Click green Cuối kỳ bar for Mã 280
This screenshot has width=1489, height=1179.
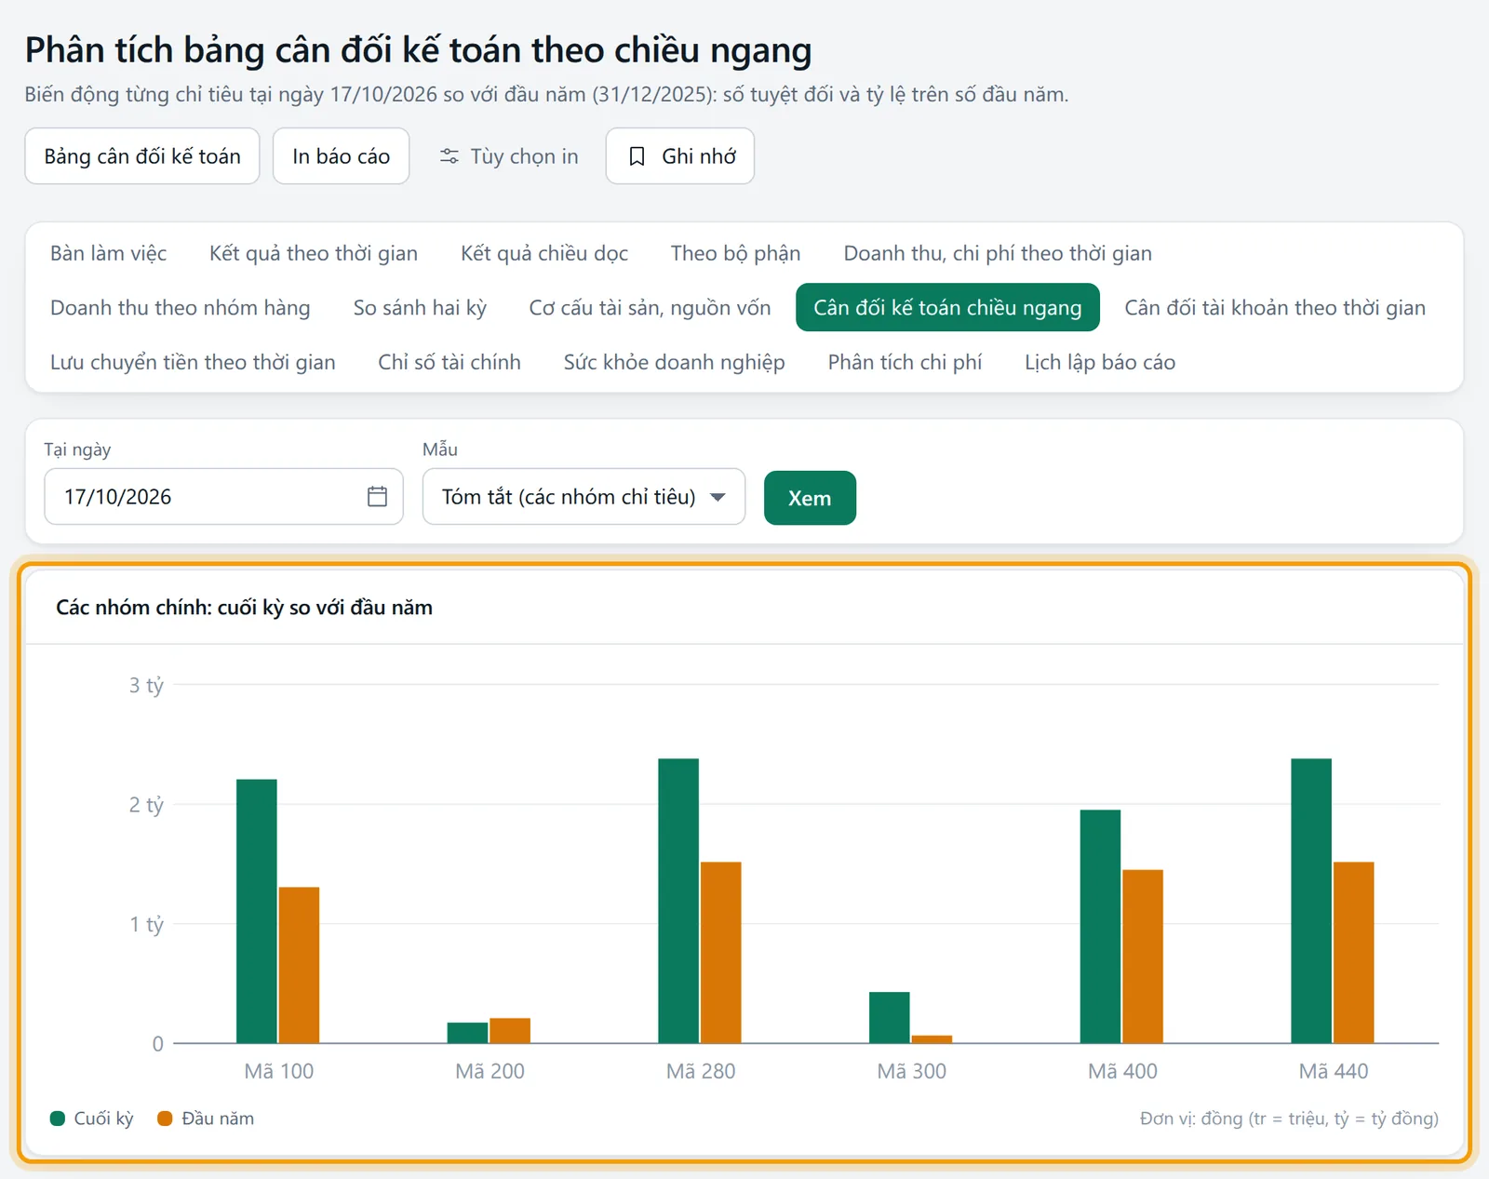678,901
